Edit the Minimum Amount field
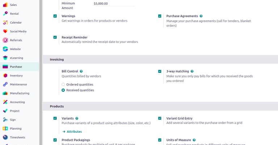 point(114,4)
